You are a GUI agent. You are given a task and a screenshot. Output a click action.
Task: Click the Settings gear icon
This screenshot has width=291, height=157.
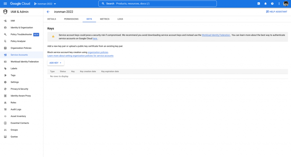[5, 82]
